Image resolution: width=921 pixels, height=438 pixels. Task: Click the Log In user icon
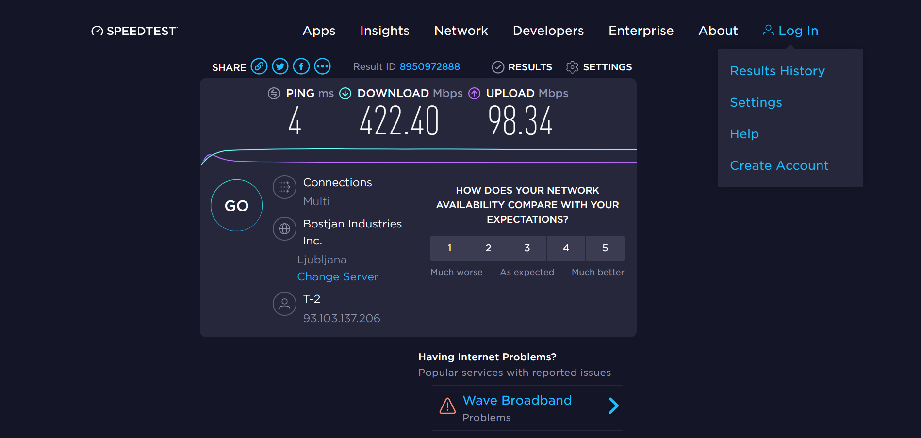(x=768, y=30)
